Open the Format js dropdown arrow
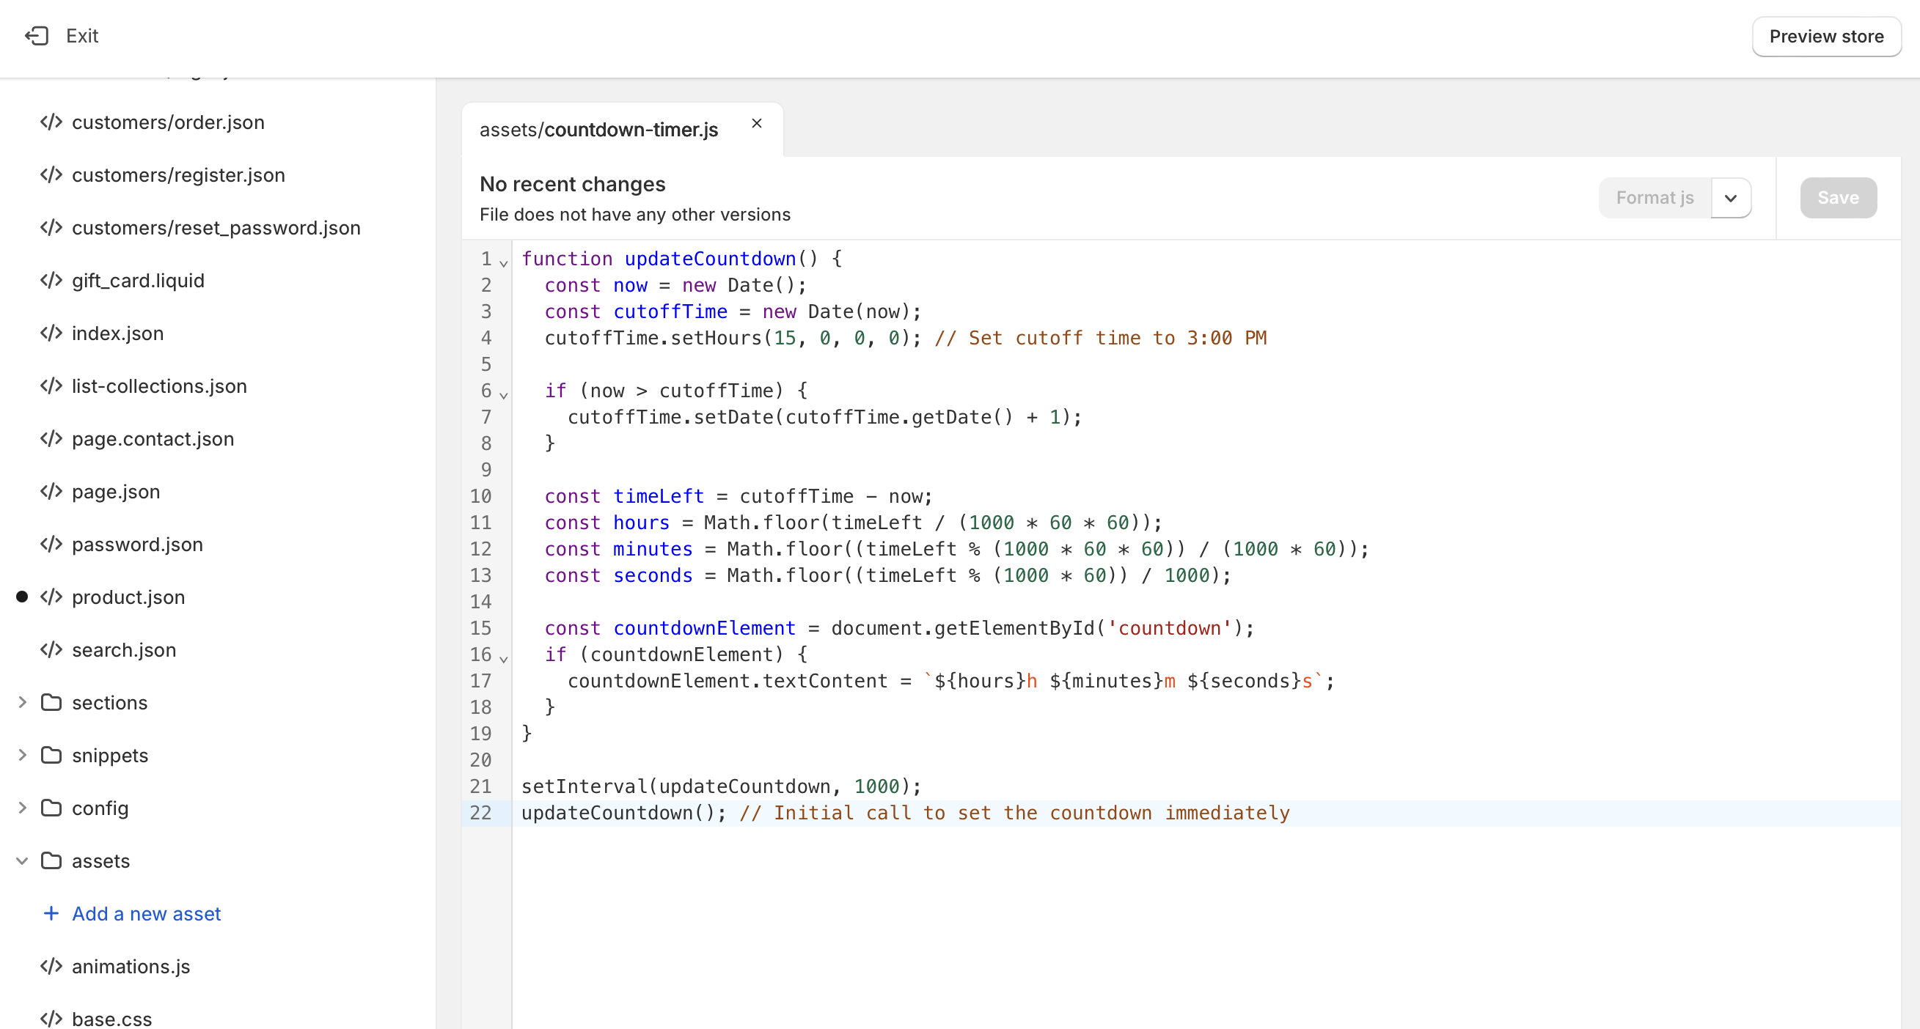The image size is (1920, 1029). (1731, 198)
